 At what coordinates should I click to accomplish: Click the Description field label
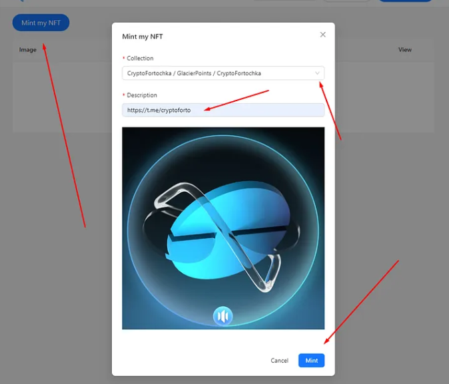pos(142,96)
